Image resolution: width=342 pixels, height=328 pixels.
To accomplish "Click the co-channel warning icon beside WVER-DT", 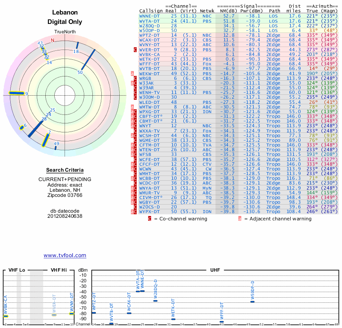I will (x=136, y=50).
